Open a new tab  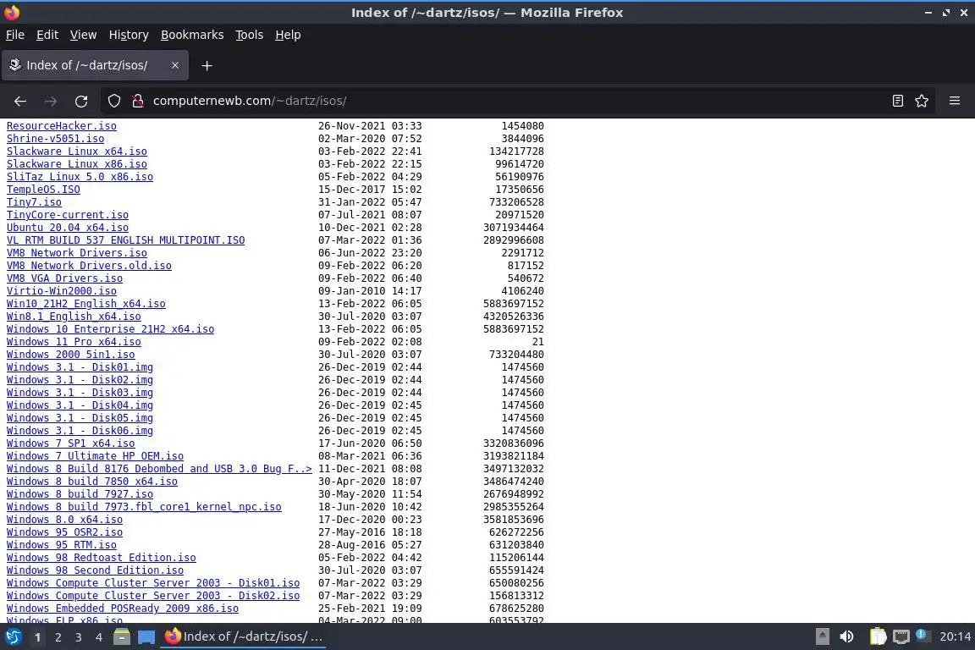pyautogui.click(x=207, y=65)
